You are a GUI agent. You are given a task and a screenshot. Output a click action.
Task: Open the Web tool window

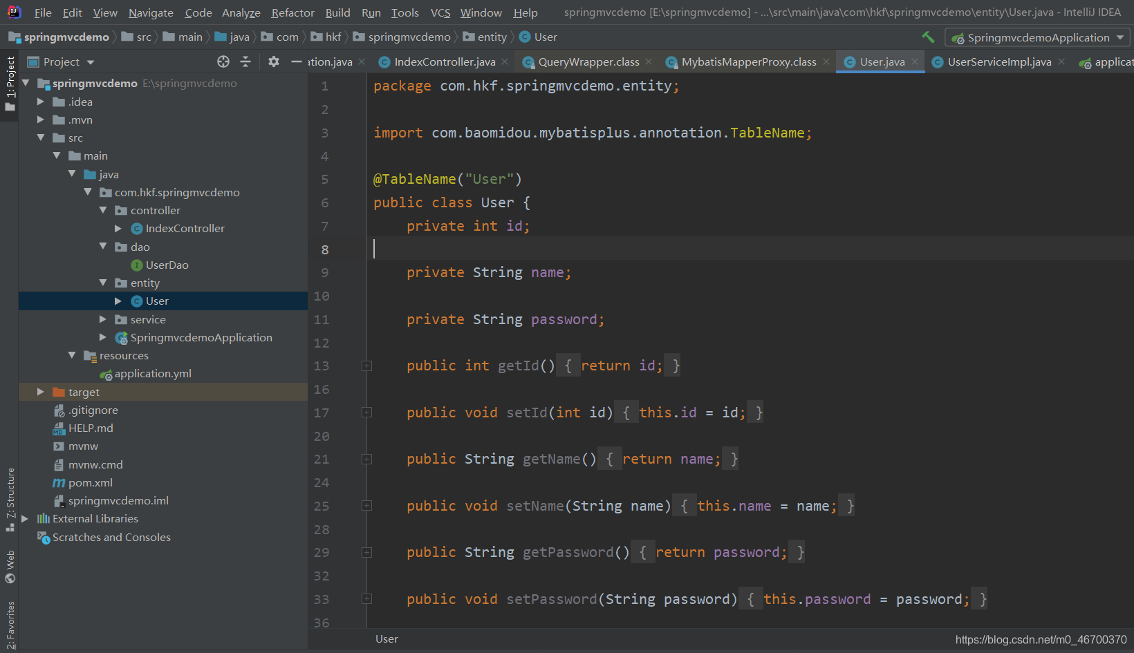click(10, 567)
